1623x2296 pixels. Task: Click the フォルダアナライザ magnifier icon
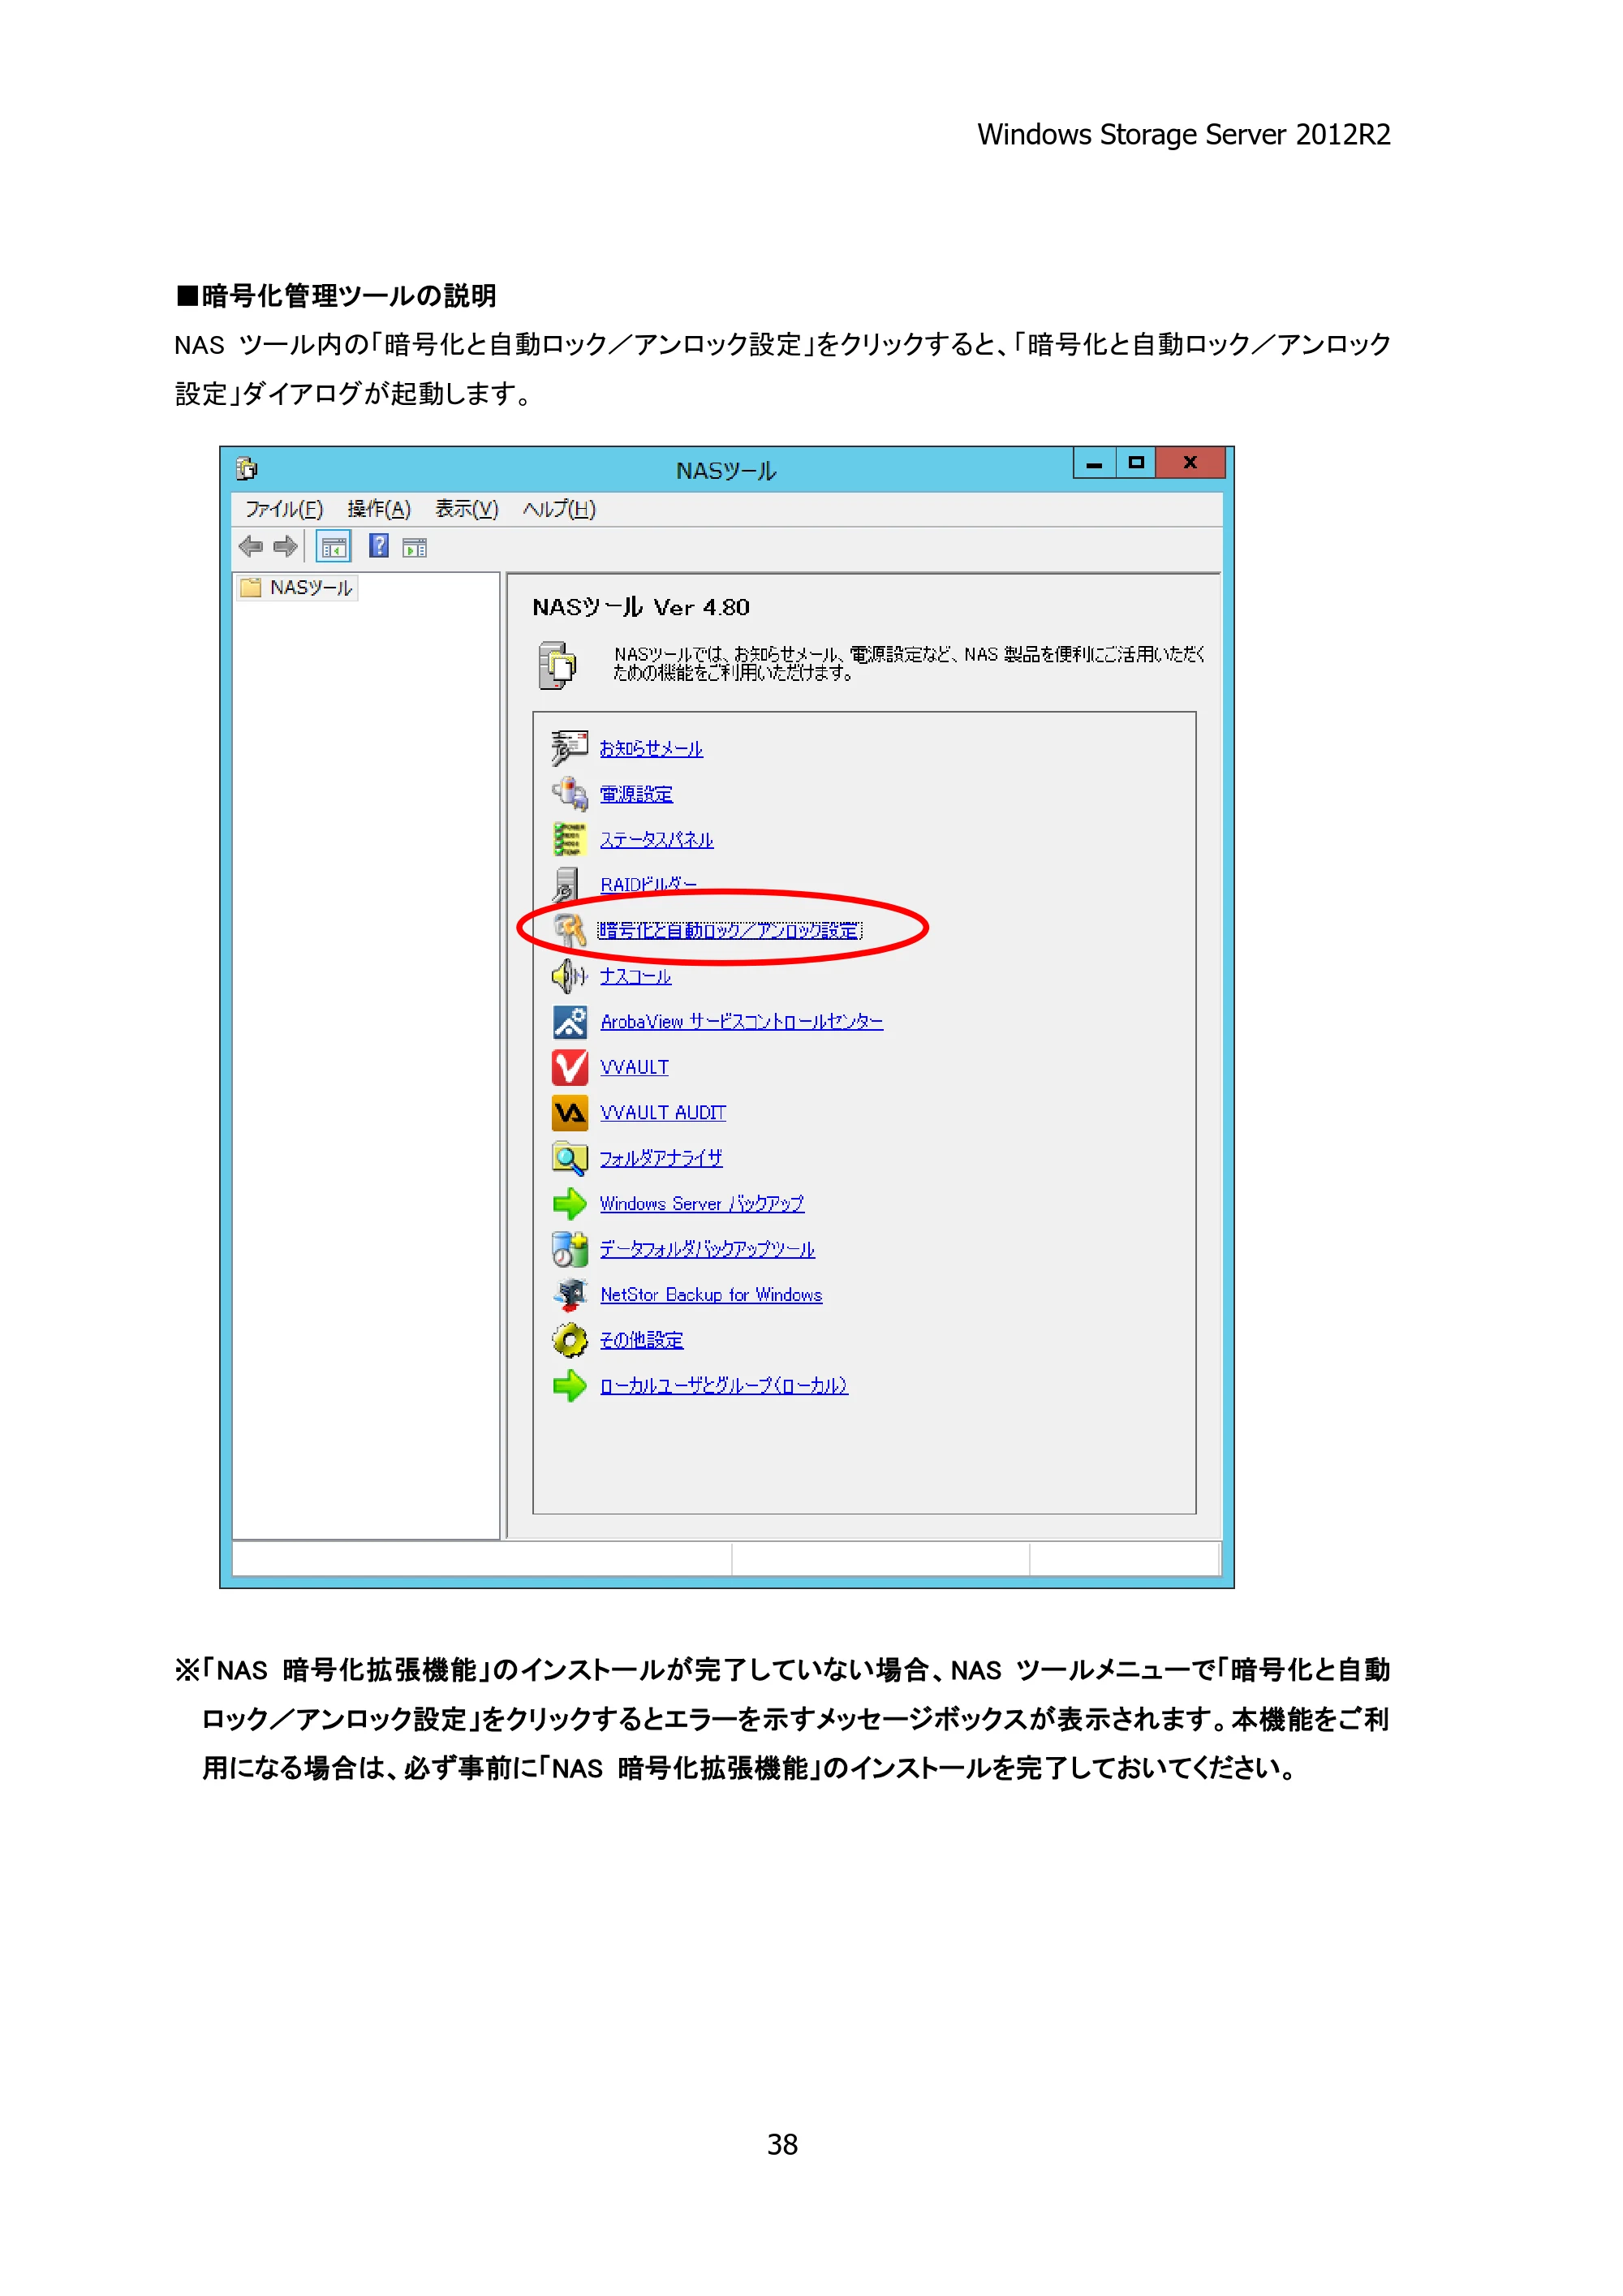pyautogui.click(x=570, y=1158)
